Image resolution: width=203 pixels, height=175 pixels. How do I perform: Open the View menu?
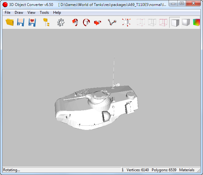pos(31,13)
